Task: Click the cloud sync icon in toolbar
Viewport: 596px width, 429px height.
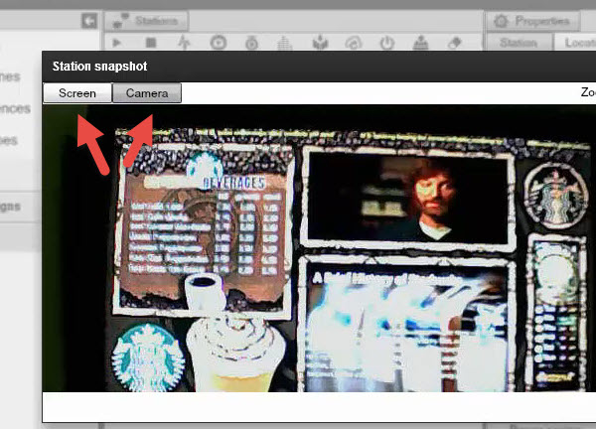Action: [x=353, y=43]
